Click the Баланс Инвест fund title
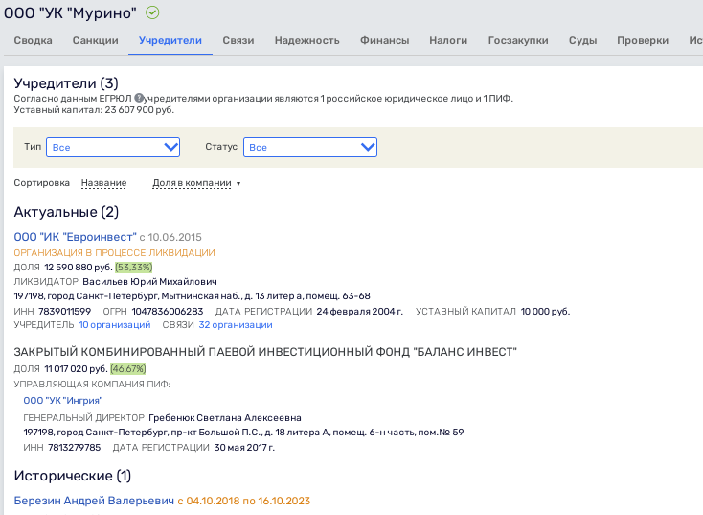Screen dimensions: 703x515 coord(265,352)
